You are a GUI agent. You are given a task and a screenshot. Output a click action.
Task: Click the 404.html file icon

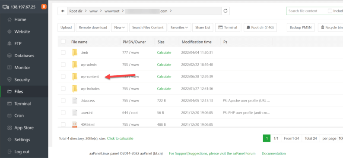click(x=75, y=125)
